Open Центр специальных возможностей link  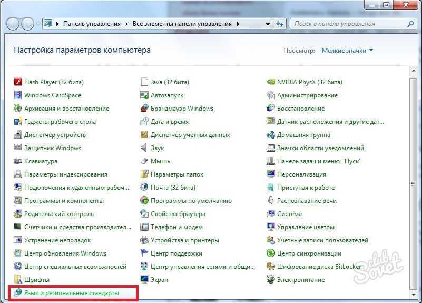(75, 267)
